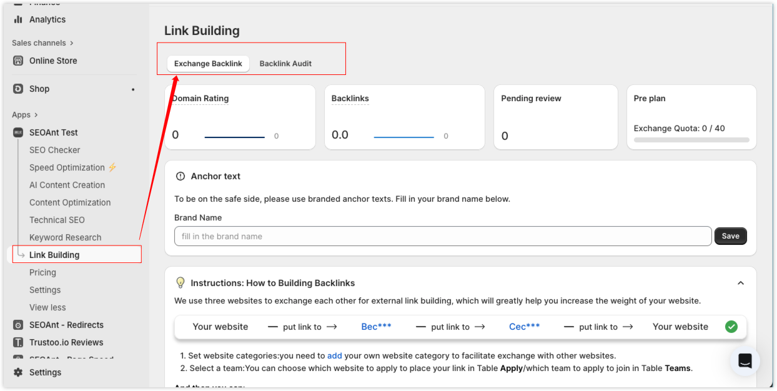
Task: Click the SEOAnt Redirects app icon
Action: (x=18, y=325)
